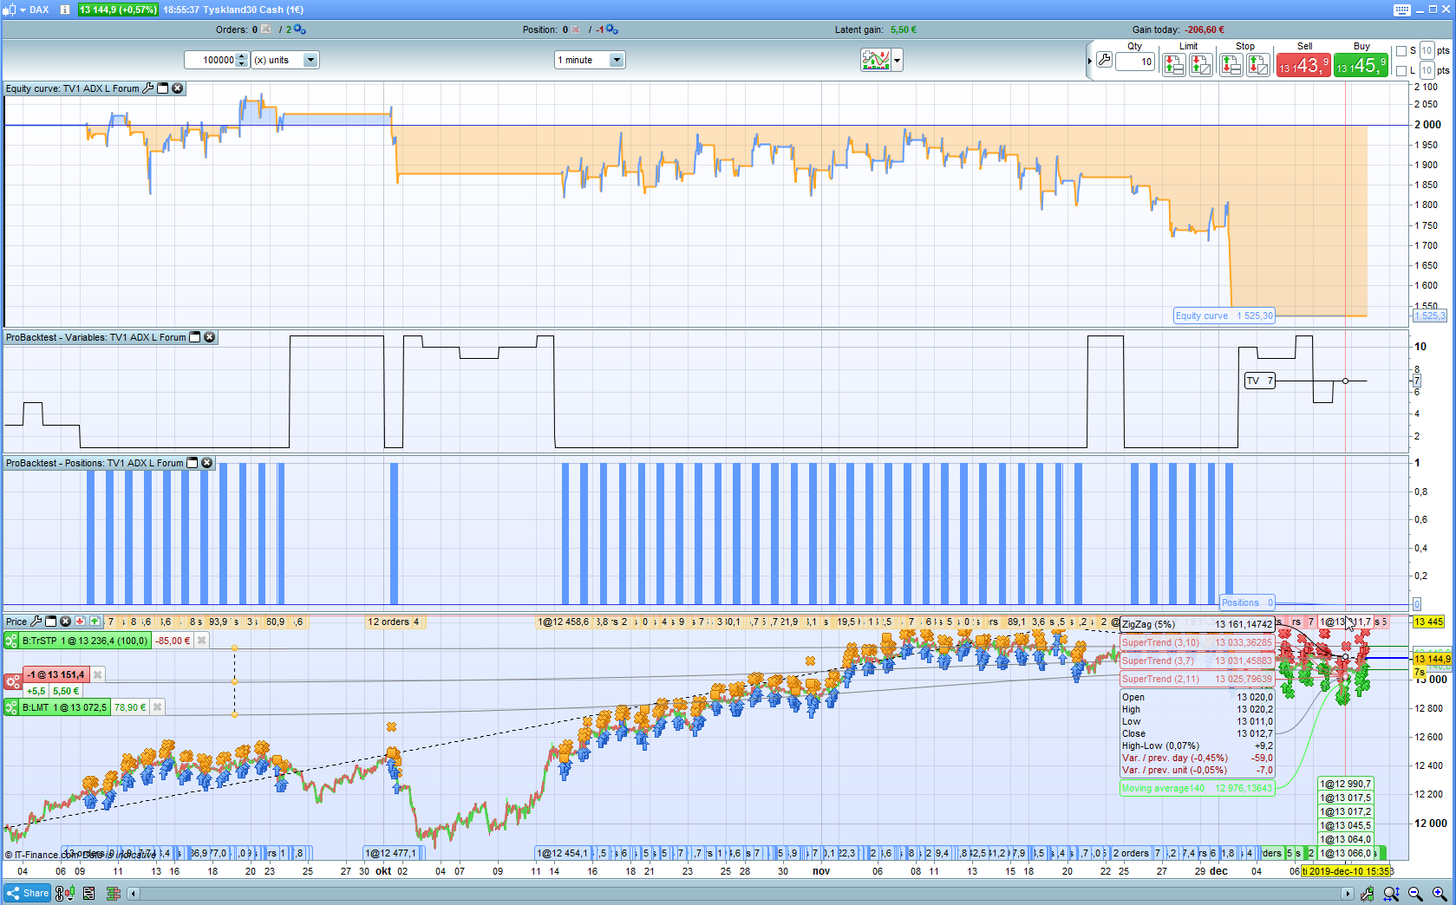The width and height of the screenshot is (1456, 905).
Task: Click the Qty input field
Action: [1135, 62]
